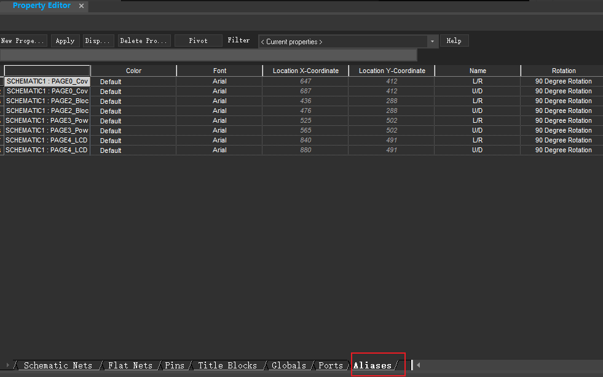Click Color cell Default in X 647 row
Image resolution: width=603 pixels, height=377 pixels.
coord(133,82)
